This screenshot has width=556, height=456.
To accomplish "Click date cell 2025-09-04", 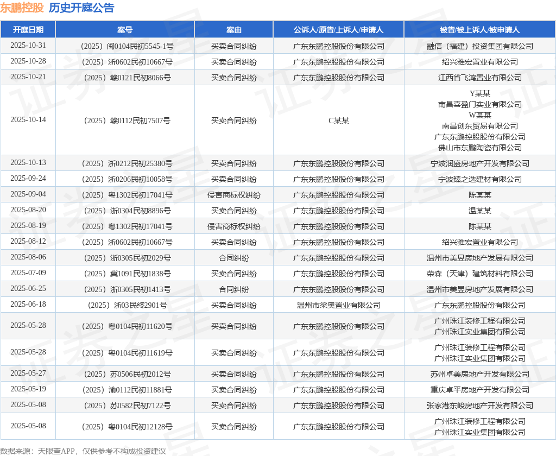I will (x=28, y=194).
